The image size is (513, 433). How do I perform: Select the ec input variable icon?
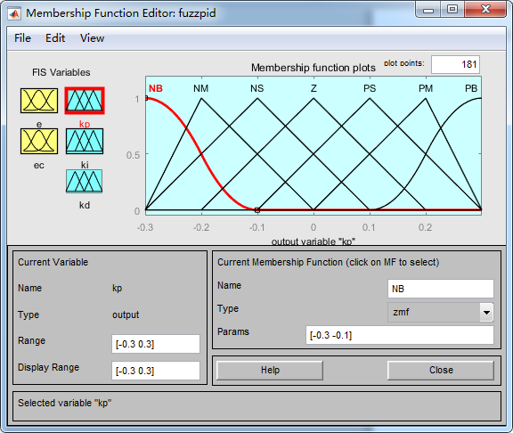coord(39,141)
